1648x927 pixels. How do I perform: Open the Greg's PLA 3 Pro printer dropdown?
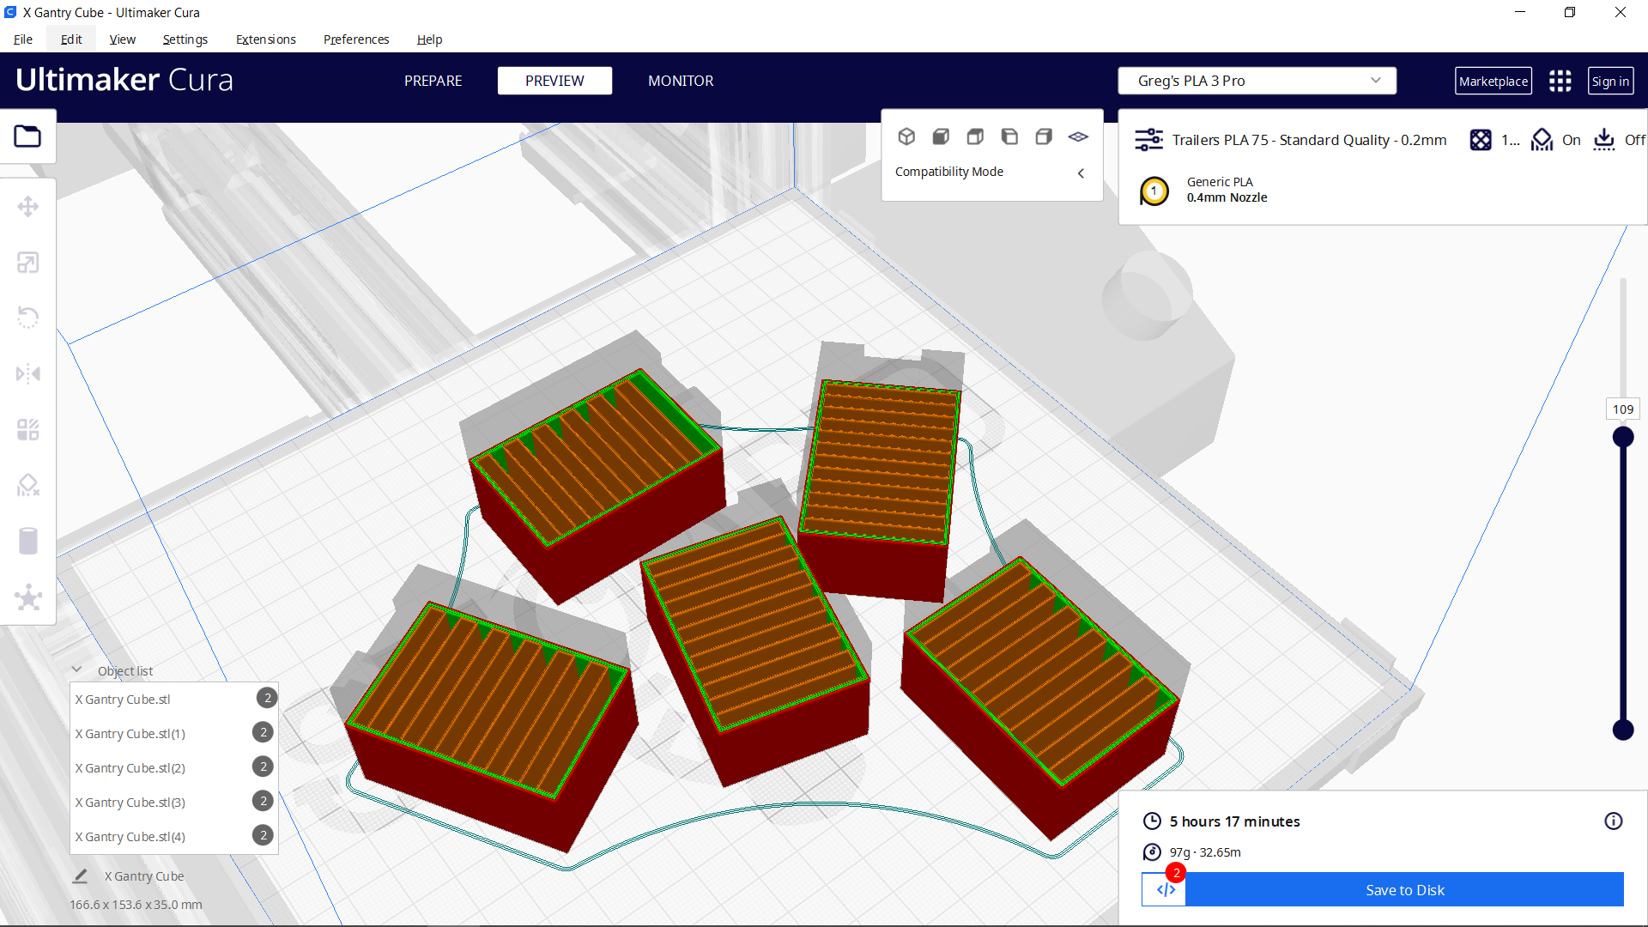click(1257, 80)
